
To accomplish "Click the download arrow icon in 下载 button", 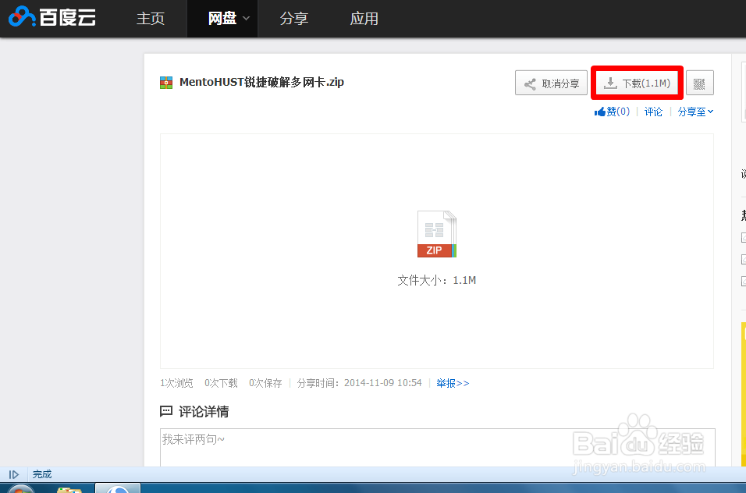I will click(610, 83).
